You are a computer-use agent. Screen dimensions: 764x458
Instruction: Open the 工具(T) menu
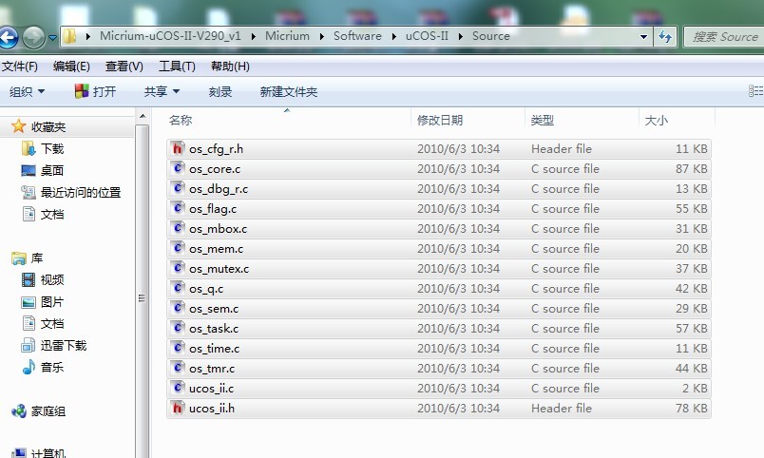177,67
